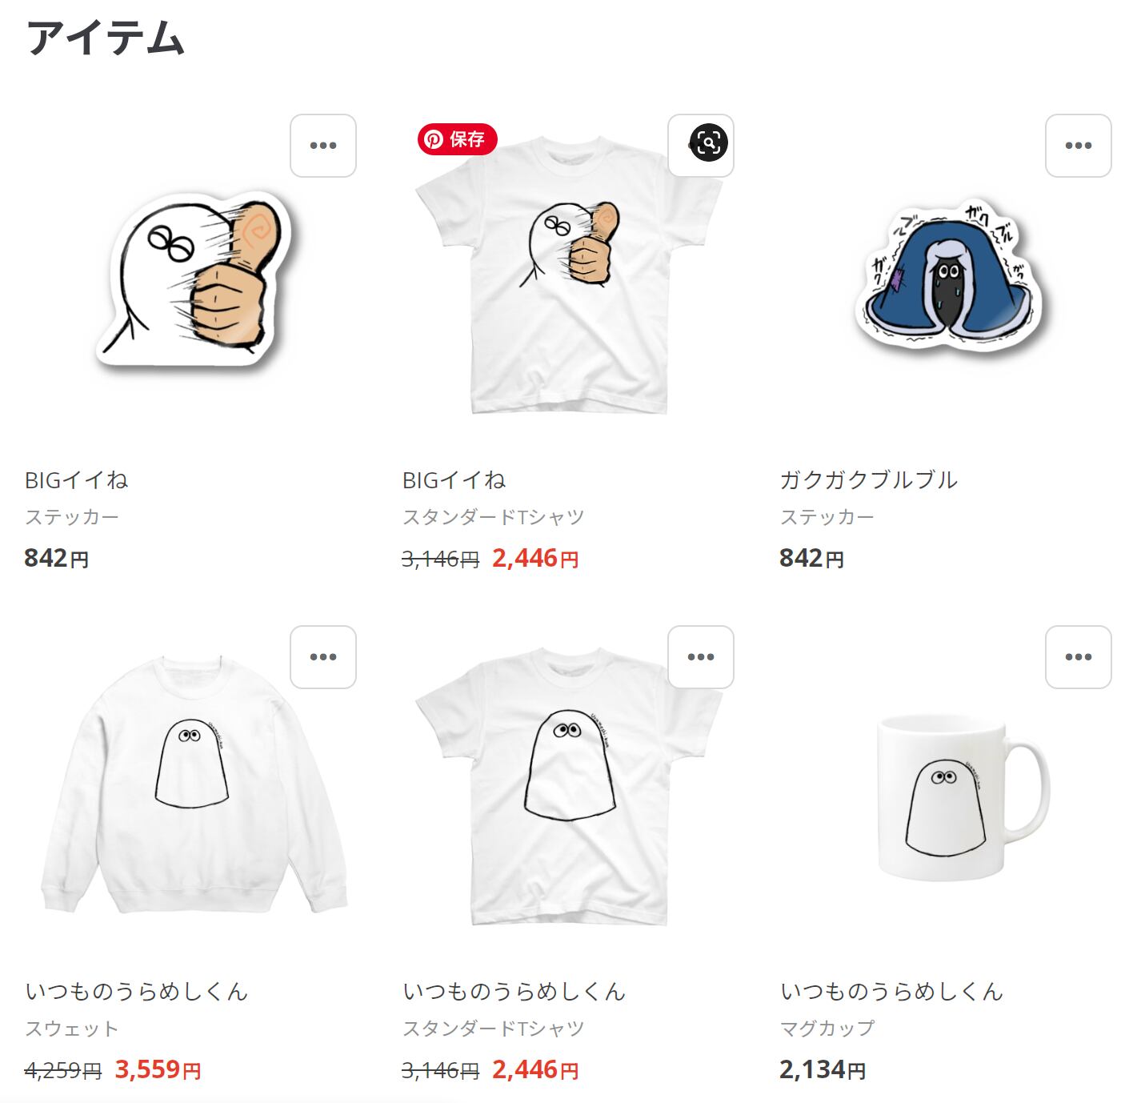Image resolution: width=1141 pixels, height=1103 pixels.
Task: Open the ellipsis menu on the ghost mug
Action: 1079,657
